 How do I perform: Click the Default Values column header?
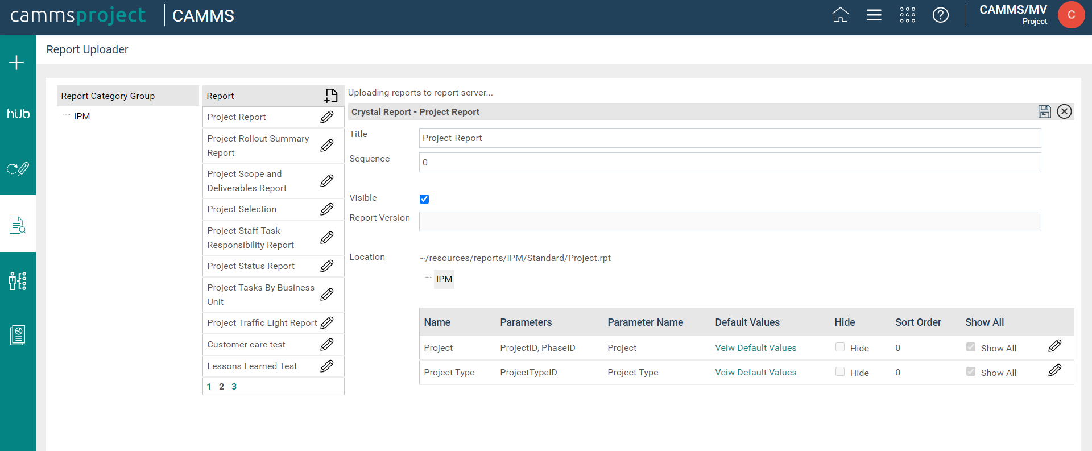point(747,322)
